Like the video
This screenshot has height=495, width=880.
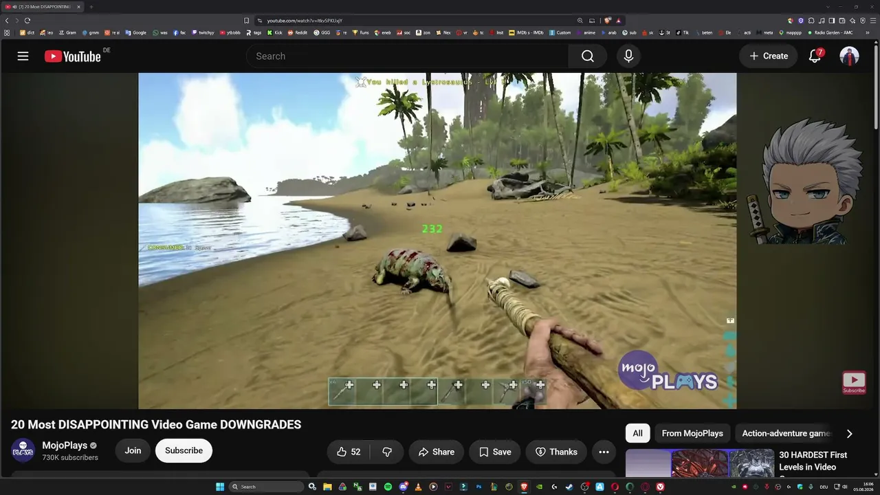coord(349,452)
